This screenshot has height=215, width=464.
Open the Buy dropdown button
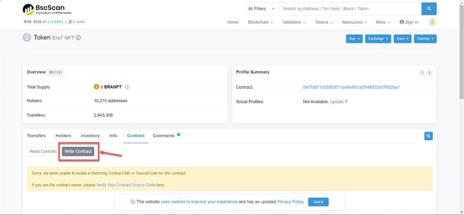pos(354,39)
